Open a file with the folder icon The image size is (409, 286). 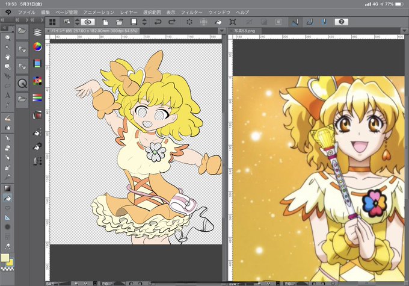click(x=119, y=22)
